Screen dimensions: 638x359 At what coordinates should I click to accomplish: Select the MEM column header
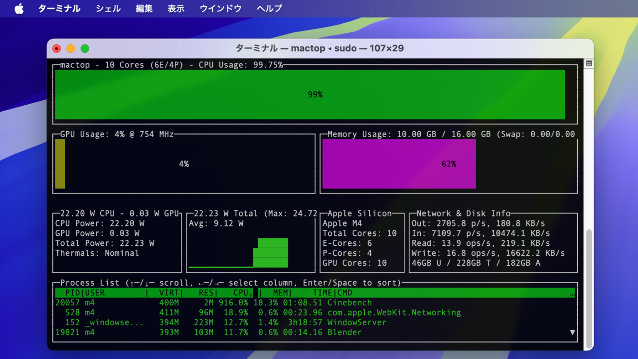[x=280, y=293]
